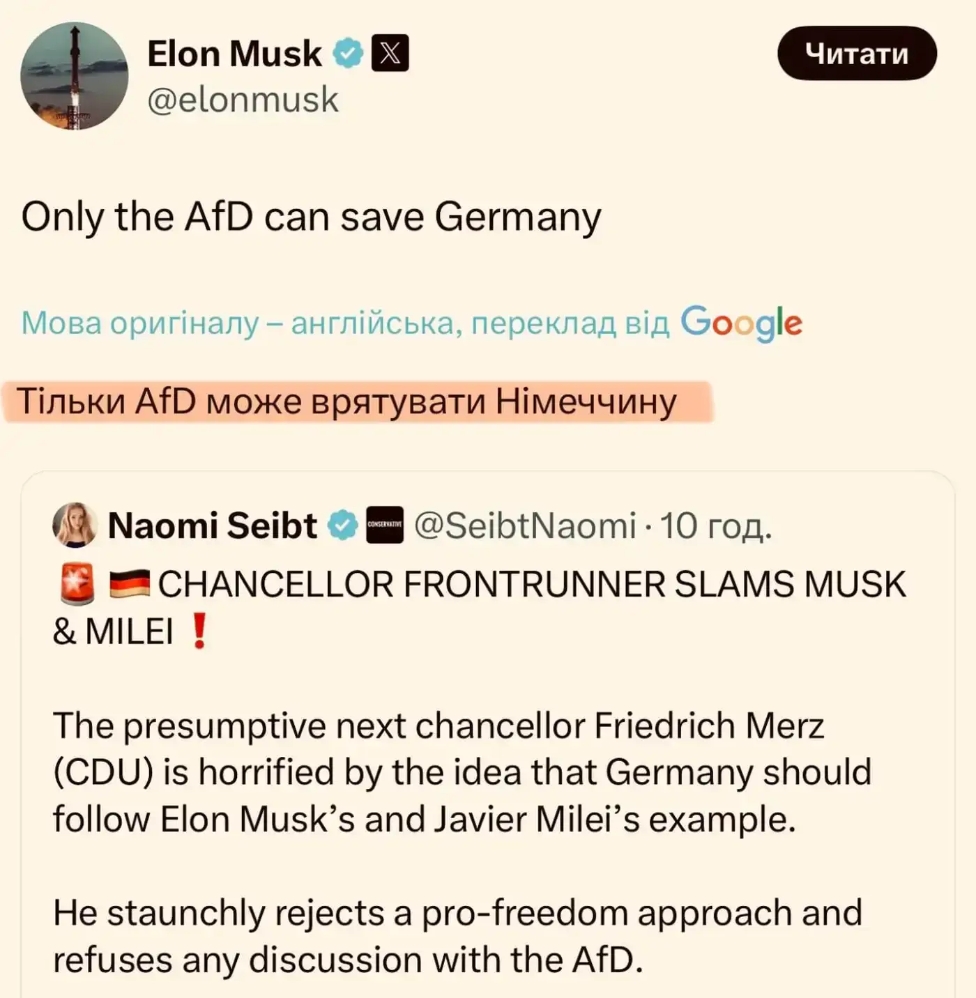Open the @elonmusk handle
Image resolution: width=976 pixels, height=998 pixels.
[243, 100]
